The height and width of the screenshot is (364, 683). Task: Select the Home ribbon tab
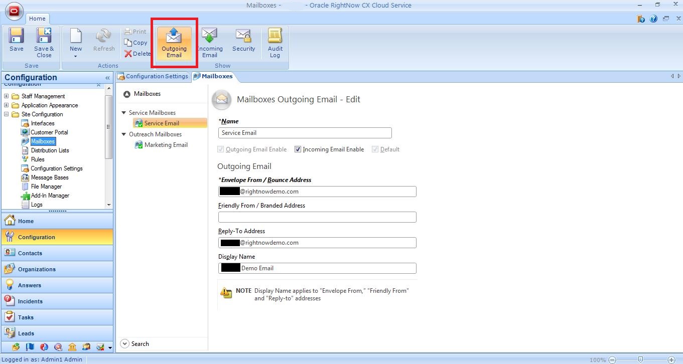(37, 19)
